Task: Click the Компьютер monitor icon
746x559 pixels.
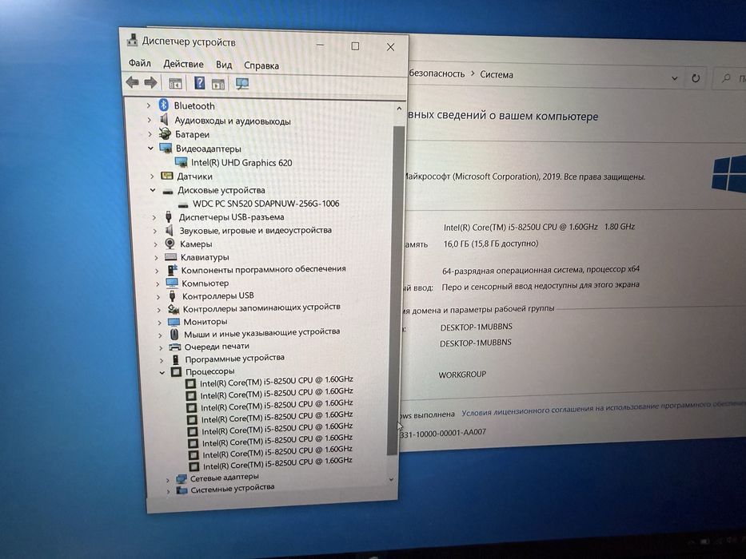Action: point(172,283)
